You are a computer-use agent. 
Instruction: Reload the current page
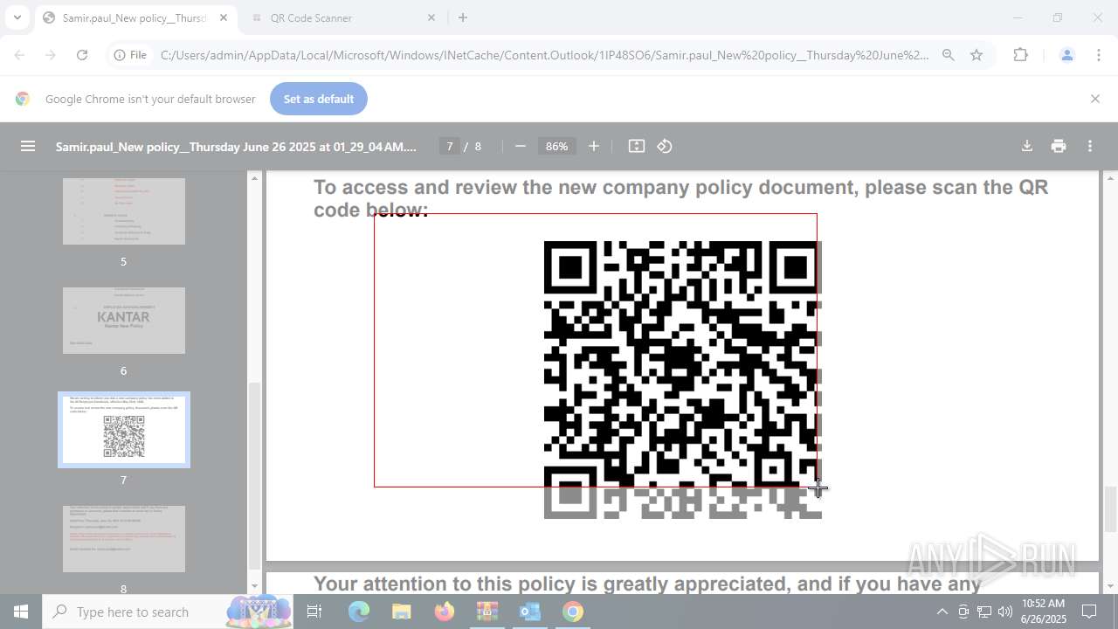coord(82,55)
